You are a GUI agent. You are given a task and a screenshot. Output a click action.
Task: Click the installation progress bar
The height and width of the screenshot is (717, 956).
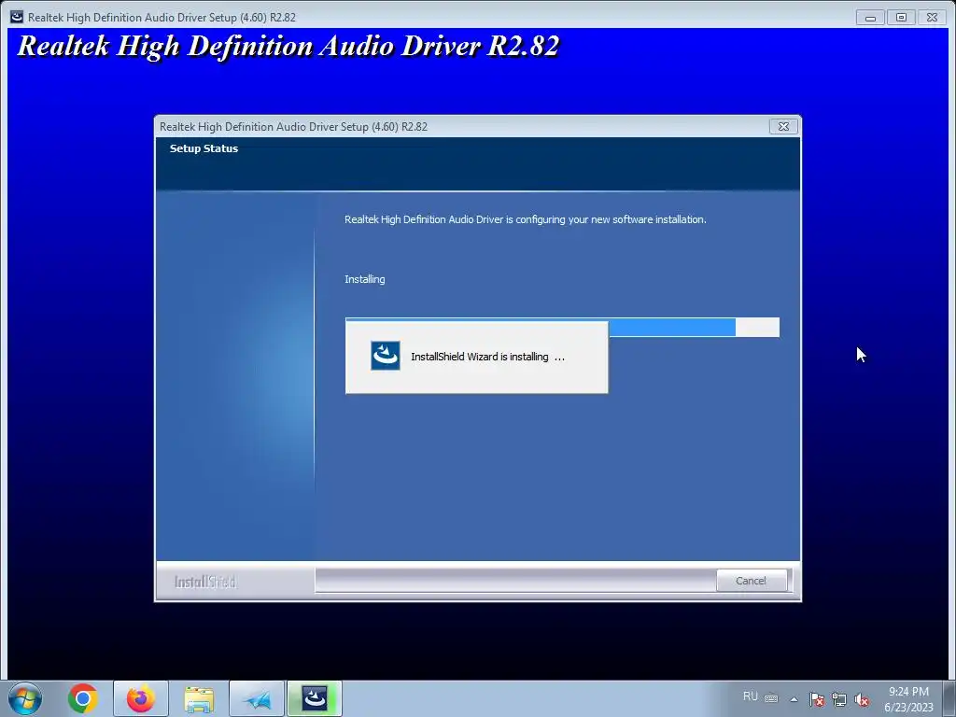pyautogui.click(x=562, y=327)
